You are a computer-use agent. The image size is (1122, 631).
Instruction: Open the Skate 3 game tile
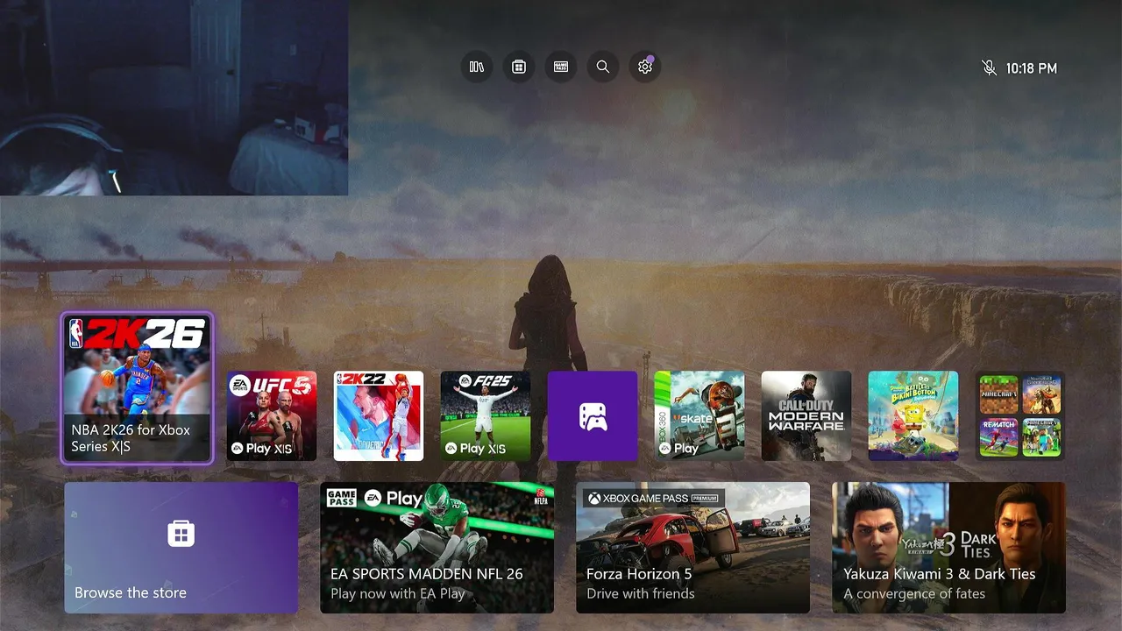pyautogui.click(x=699, y=416)
